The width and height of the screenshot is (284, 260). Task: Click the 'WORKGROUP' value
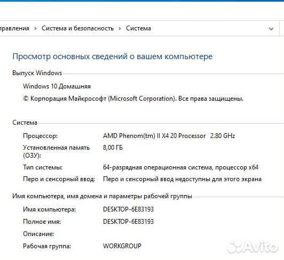coord(122,246)
